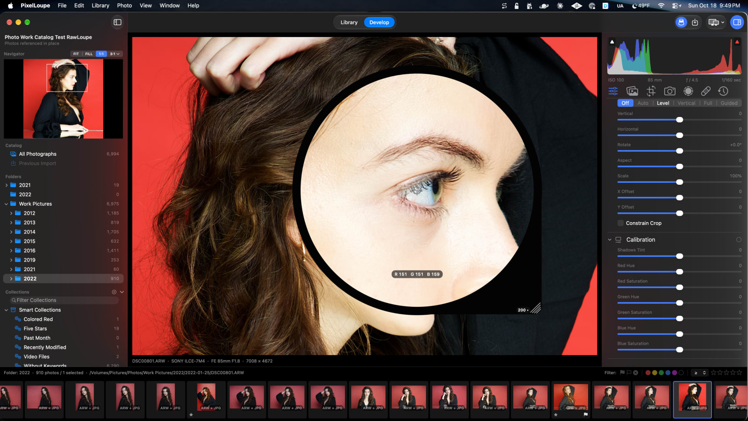This screenshot has width=748, height=421.
Task: Filter by rejected photos icon
Action: [x=635, y=373]
